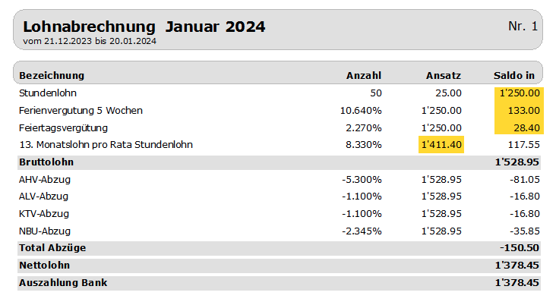Viewport: 556px width, 305px height.
Task: Select the Stundenlohn row label
Action: (x=48, y=93)
